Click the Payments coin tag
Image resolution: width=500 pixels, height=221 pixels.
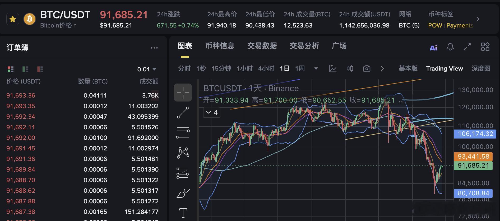460,25
